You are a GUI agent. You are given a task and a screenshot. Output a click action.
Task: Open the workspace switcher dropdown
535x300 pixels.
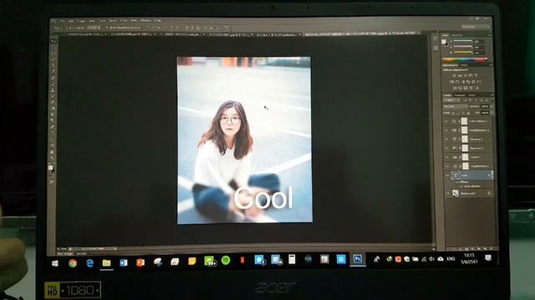(x=475, y=27)
